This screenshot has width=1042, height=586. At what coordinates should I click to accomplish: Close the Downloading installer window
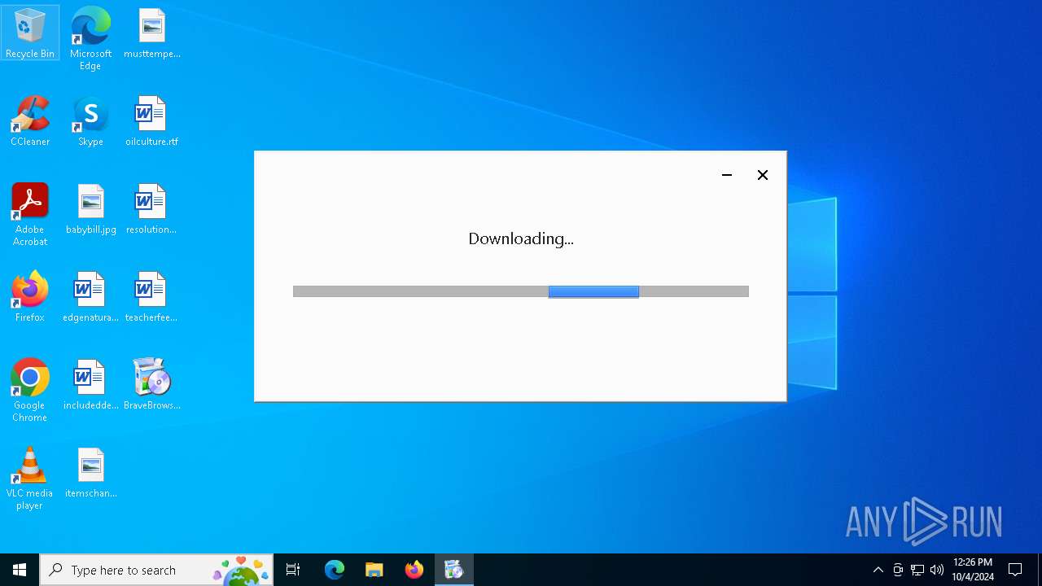(x=763, y=175)
